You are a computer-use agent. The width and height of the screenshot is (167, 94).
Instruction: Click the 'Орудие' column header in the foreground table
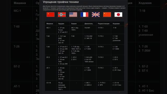(x=61, y=24)
